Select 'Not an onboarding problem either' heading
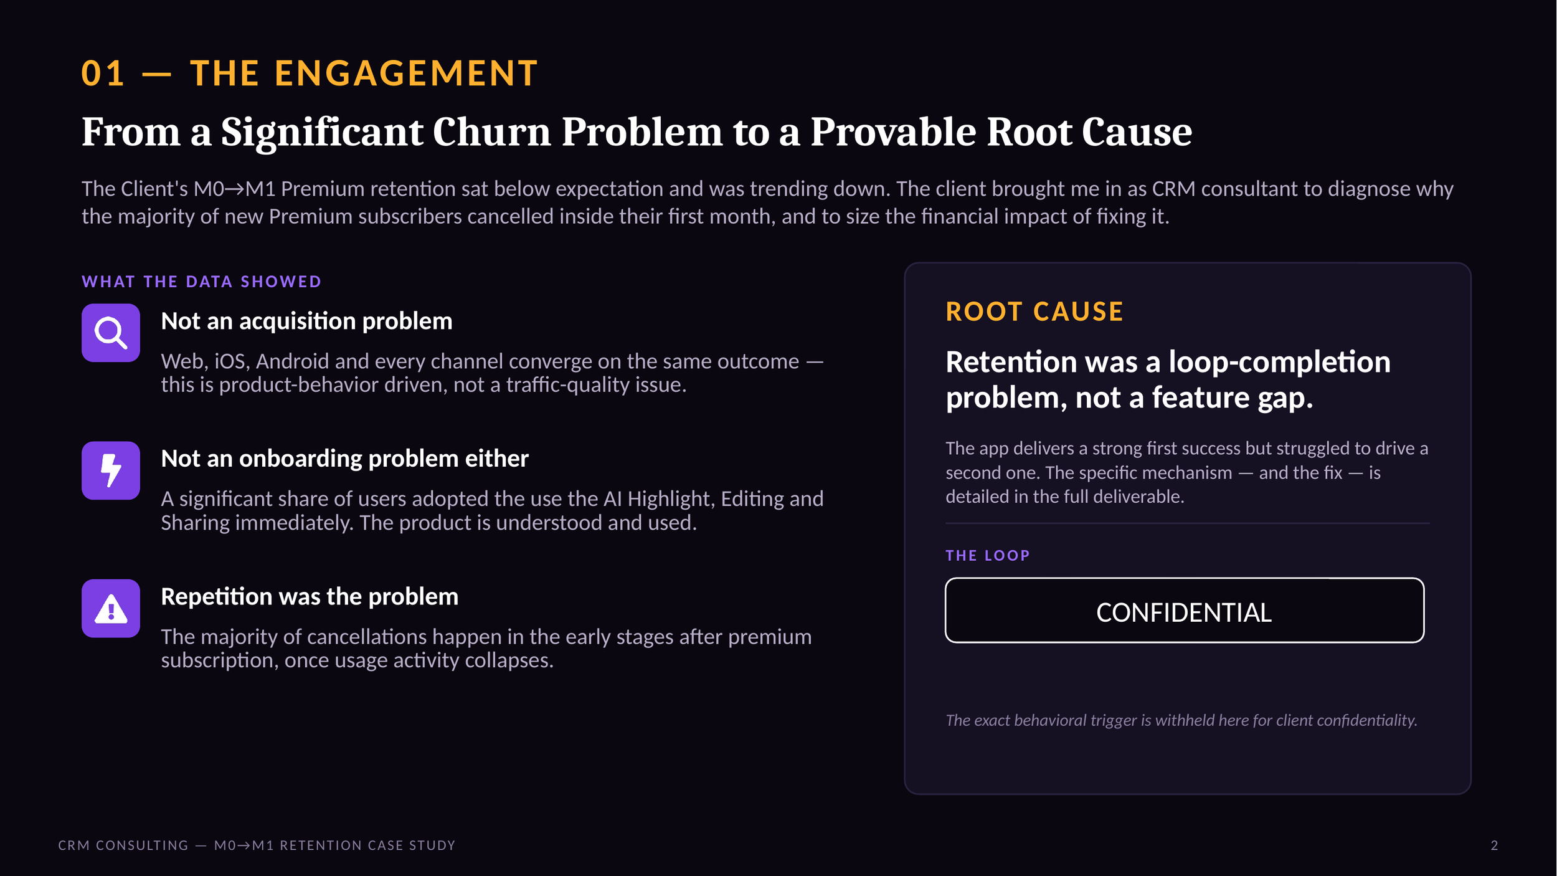 344,459
